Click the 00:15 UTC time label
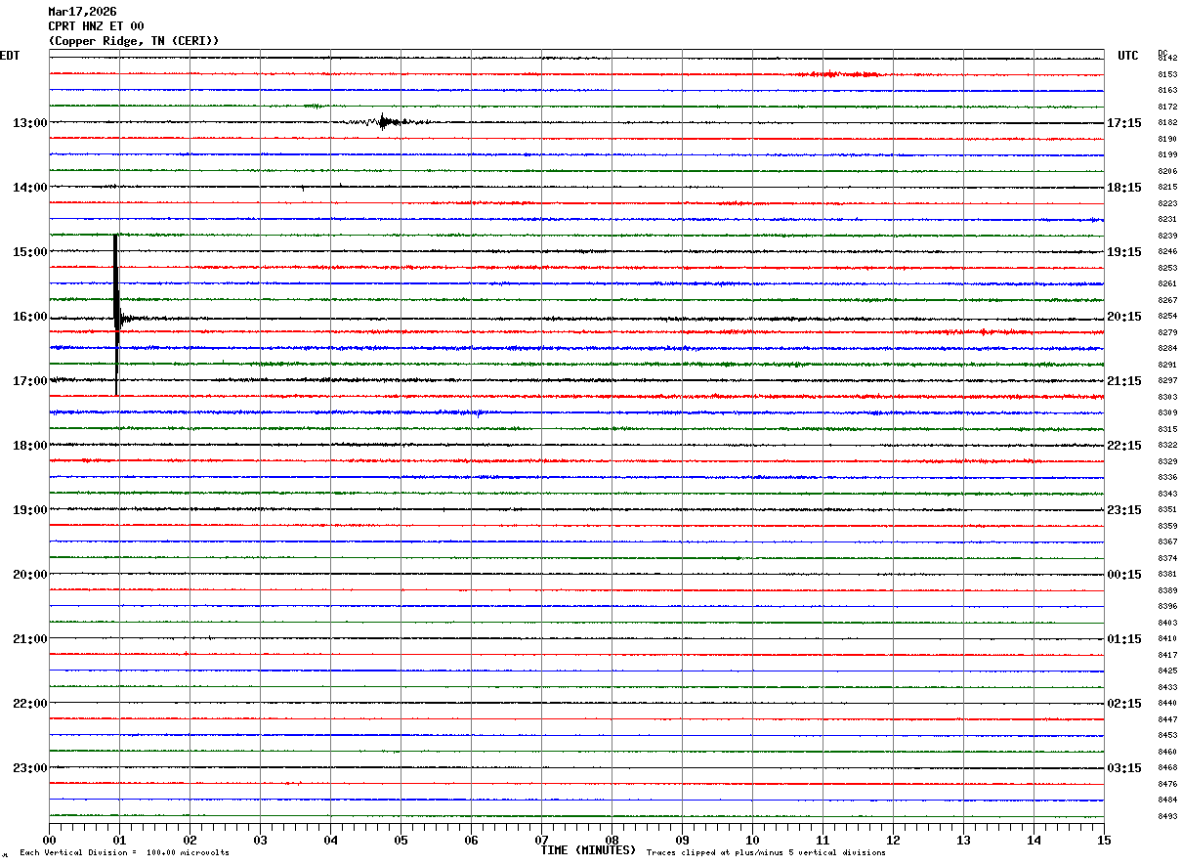Viewport: 1182px width, 866px height. pyautogui.click(x=1124, y=575)
